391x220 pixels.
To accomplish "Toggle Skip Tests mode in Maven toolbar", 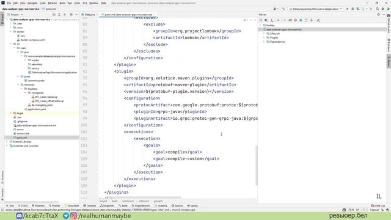I will (x=301, y=20).
